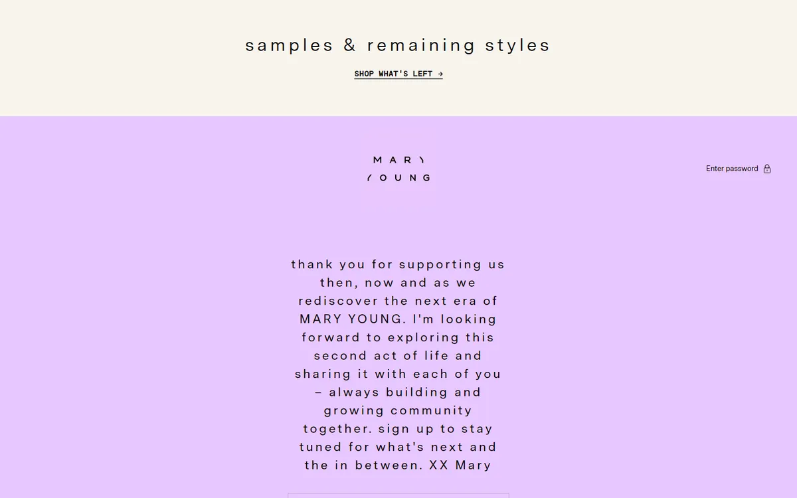This screenshot has width=797, height=498.
Task: Click the arrow in Shop What's Left
Action: click(440, 74)
